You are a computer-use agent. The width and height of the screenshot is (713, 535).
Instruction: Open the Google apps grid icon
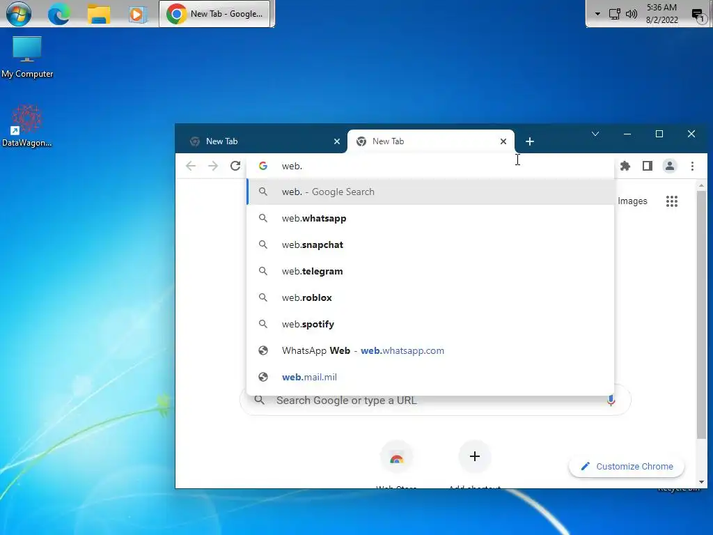tap(672, 201)
